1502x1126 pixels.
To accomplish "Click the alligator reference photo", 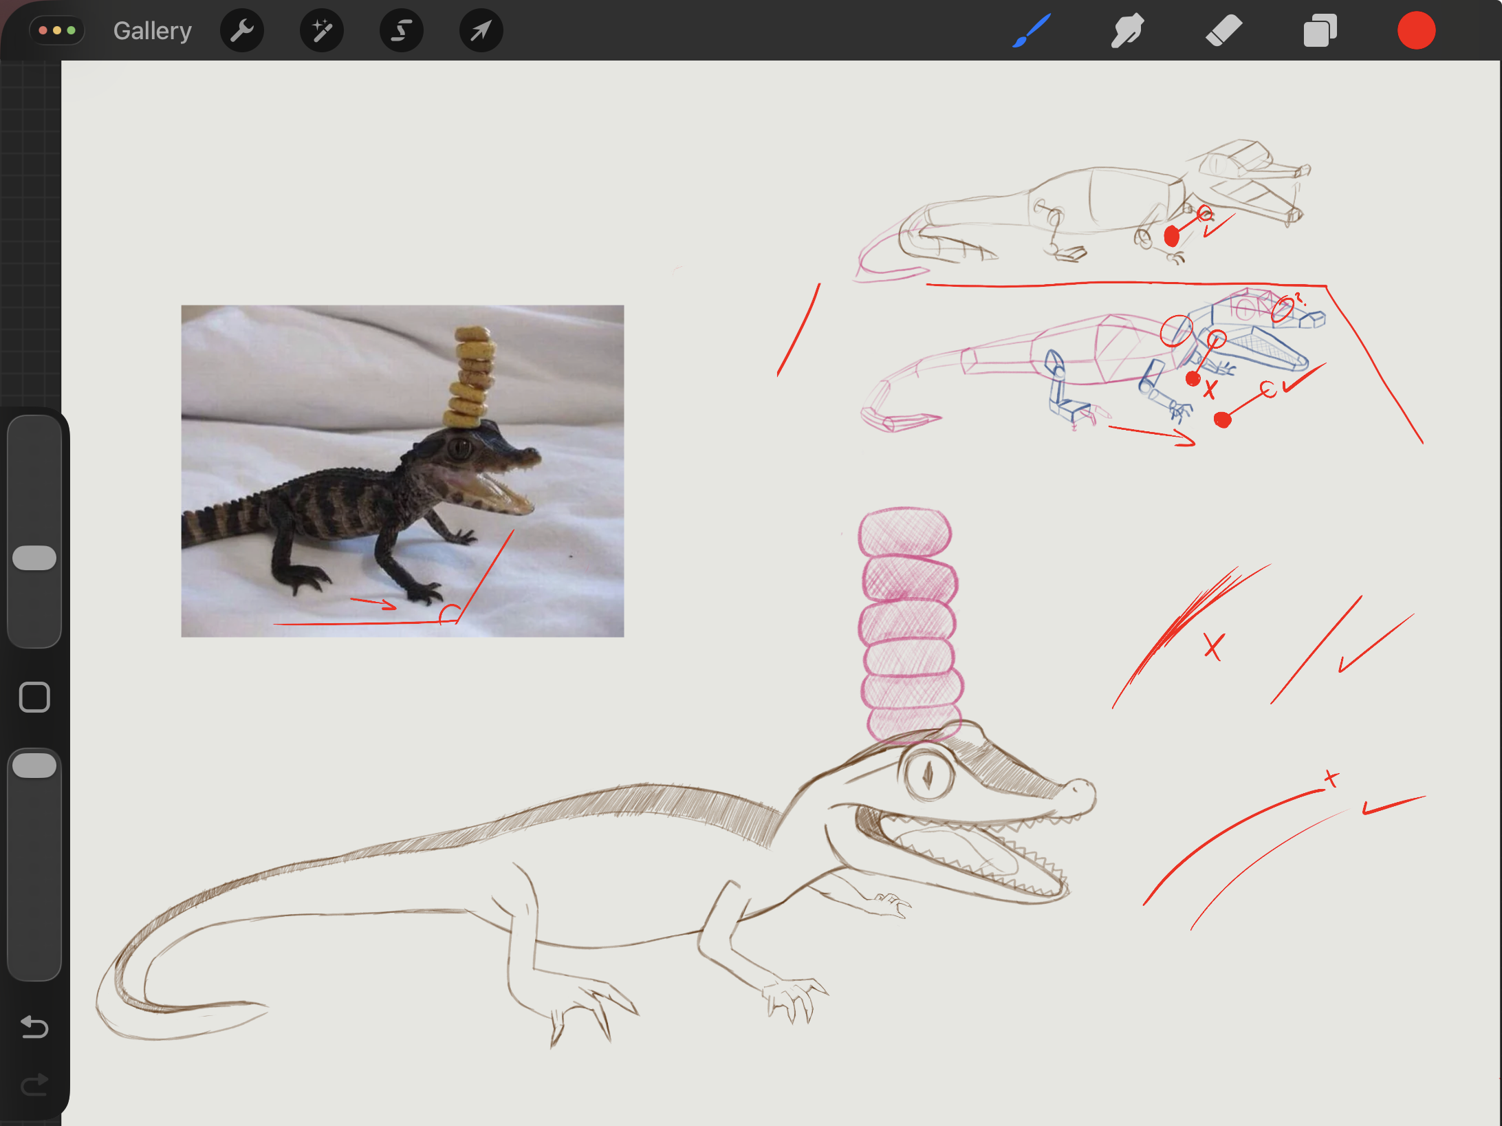I will pyautogui.click(x=402, y=470).
